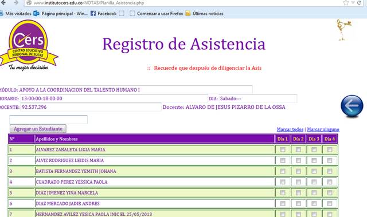Check Día 2 for BATISTA FERNANDEZ YEMITH JOHANA
367x217 pixels.
[298, 171]
